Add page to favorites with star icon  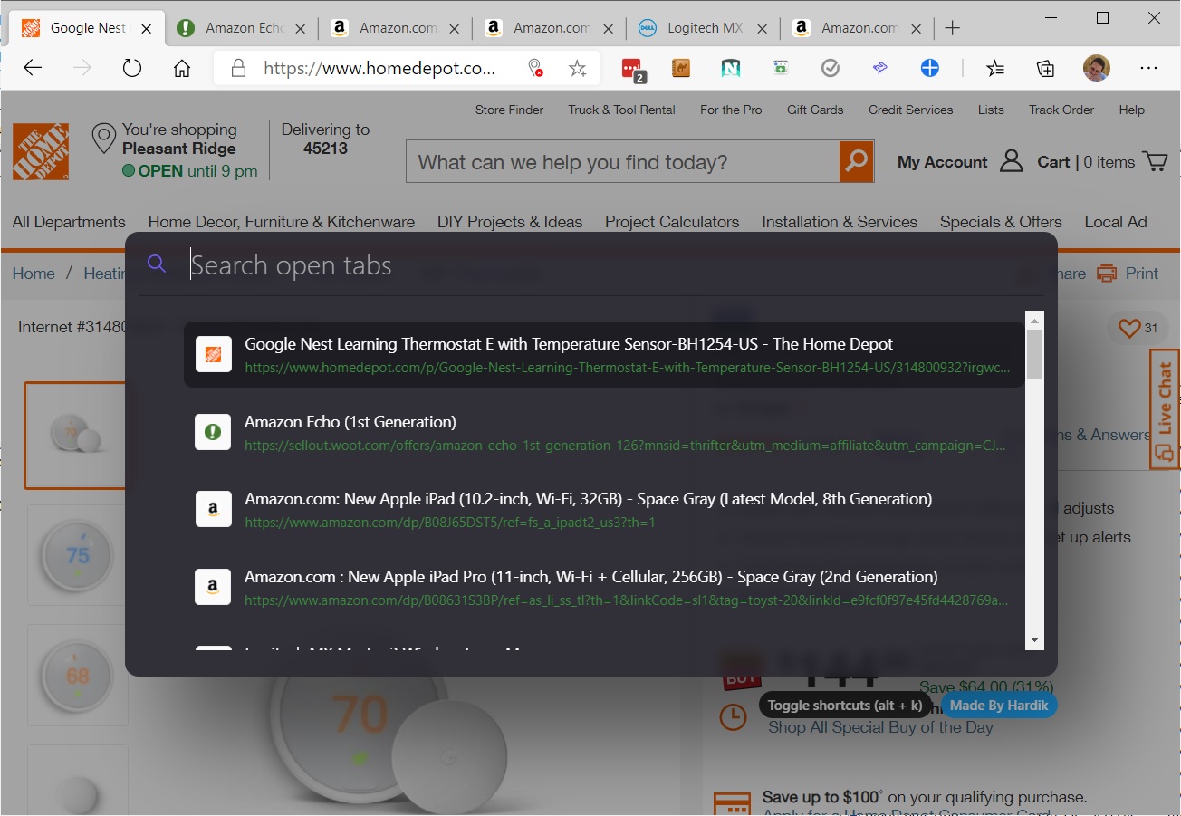point(577,68)
